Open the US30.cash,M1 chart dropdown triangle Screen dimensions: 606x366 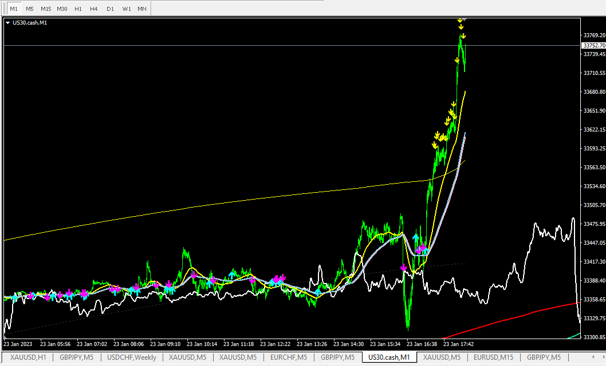tap(7, 23)
